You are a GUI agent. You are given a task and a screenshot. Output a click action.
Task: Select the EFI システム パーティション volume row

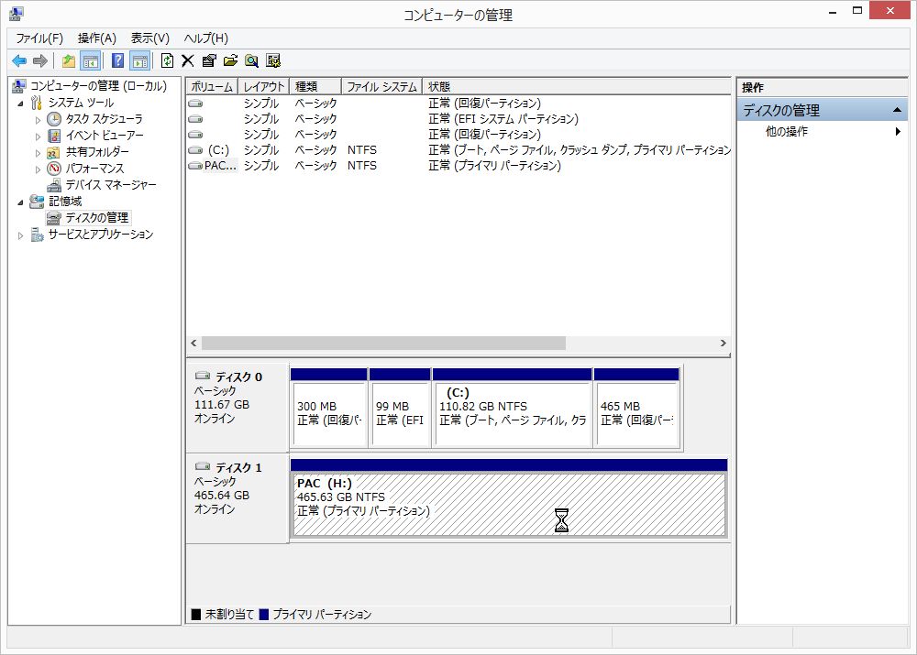[458, 118]
